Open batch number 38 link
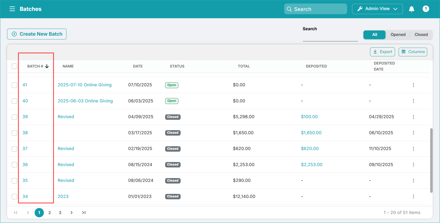The width and height of the screenshot is (440, 223). coord(25,133)
